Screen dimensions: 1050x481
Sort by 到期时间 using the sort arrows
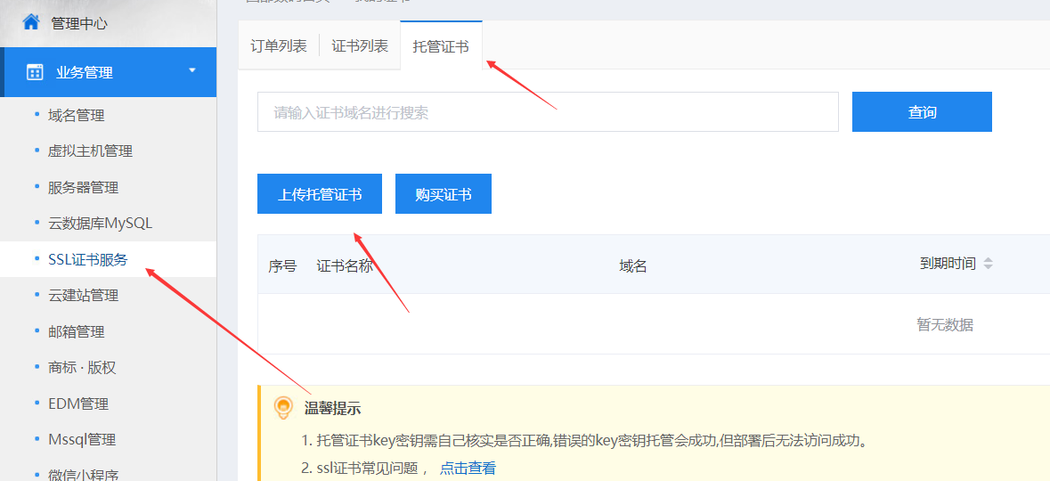tap(988, 264)
